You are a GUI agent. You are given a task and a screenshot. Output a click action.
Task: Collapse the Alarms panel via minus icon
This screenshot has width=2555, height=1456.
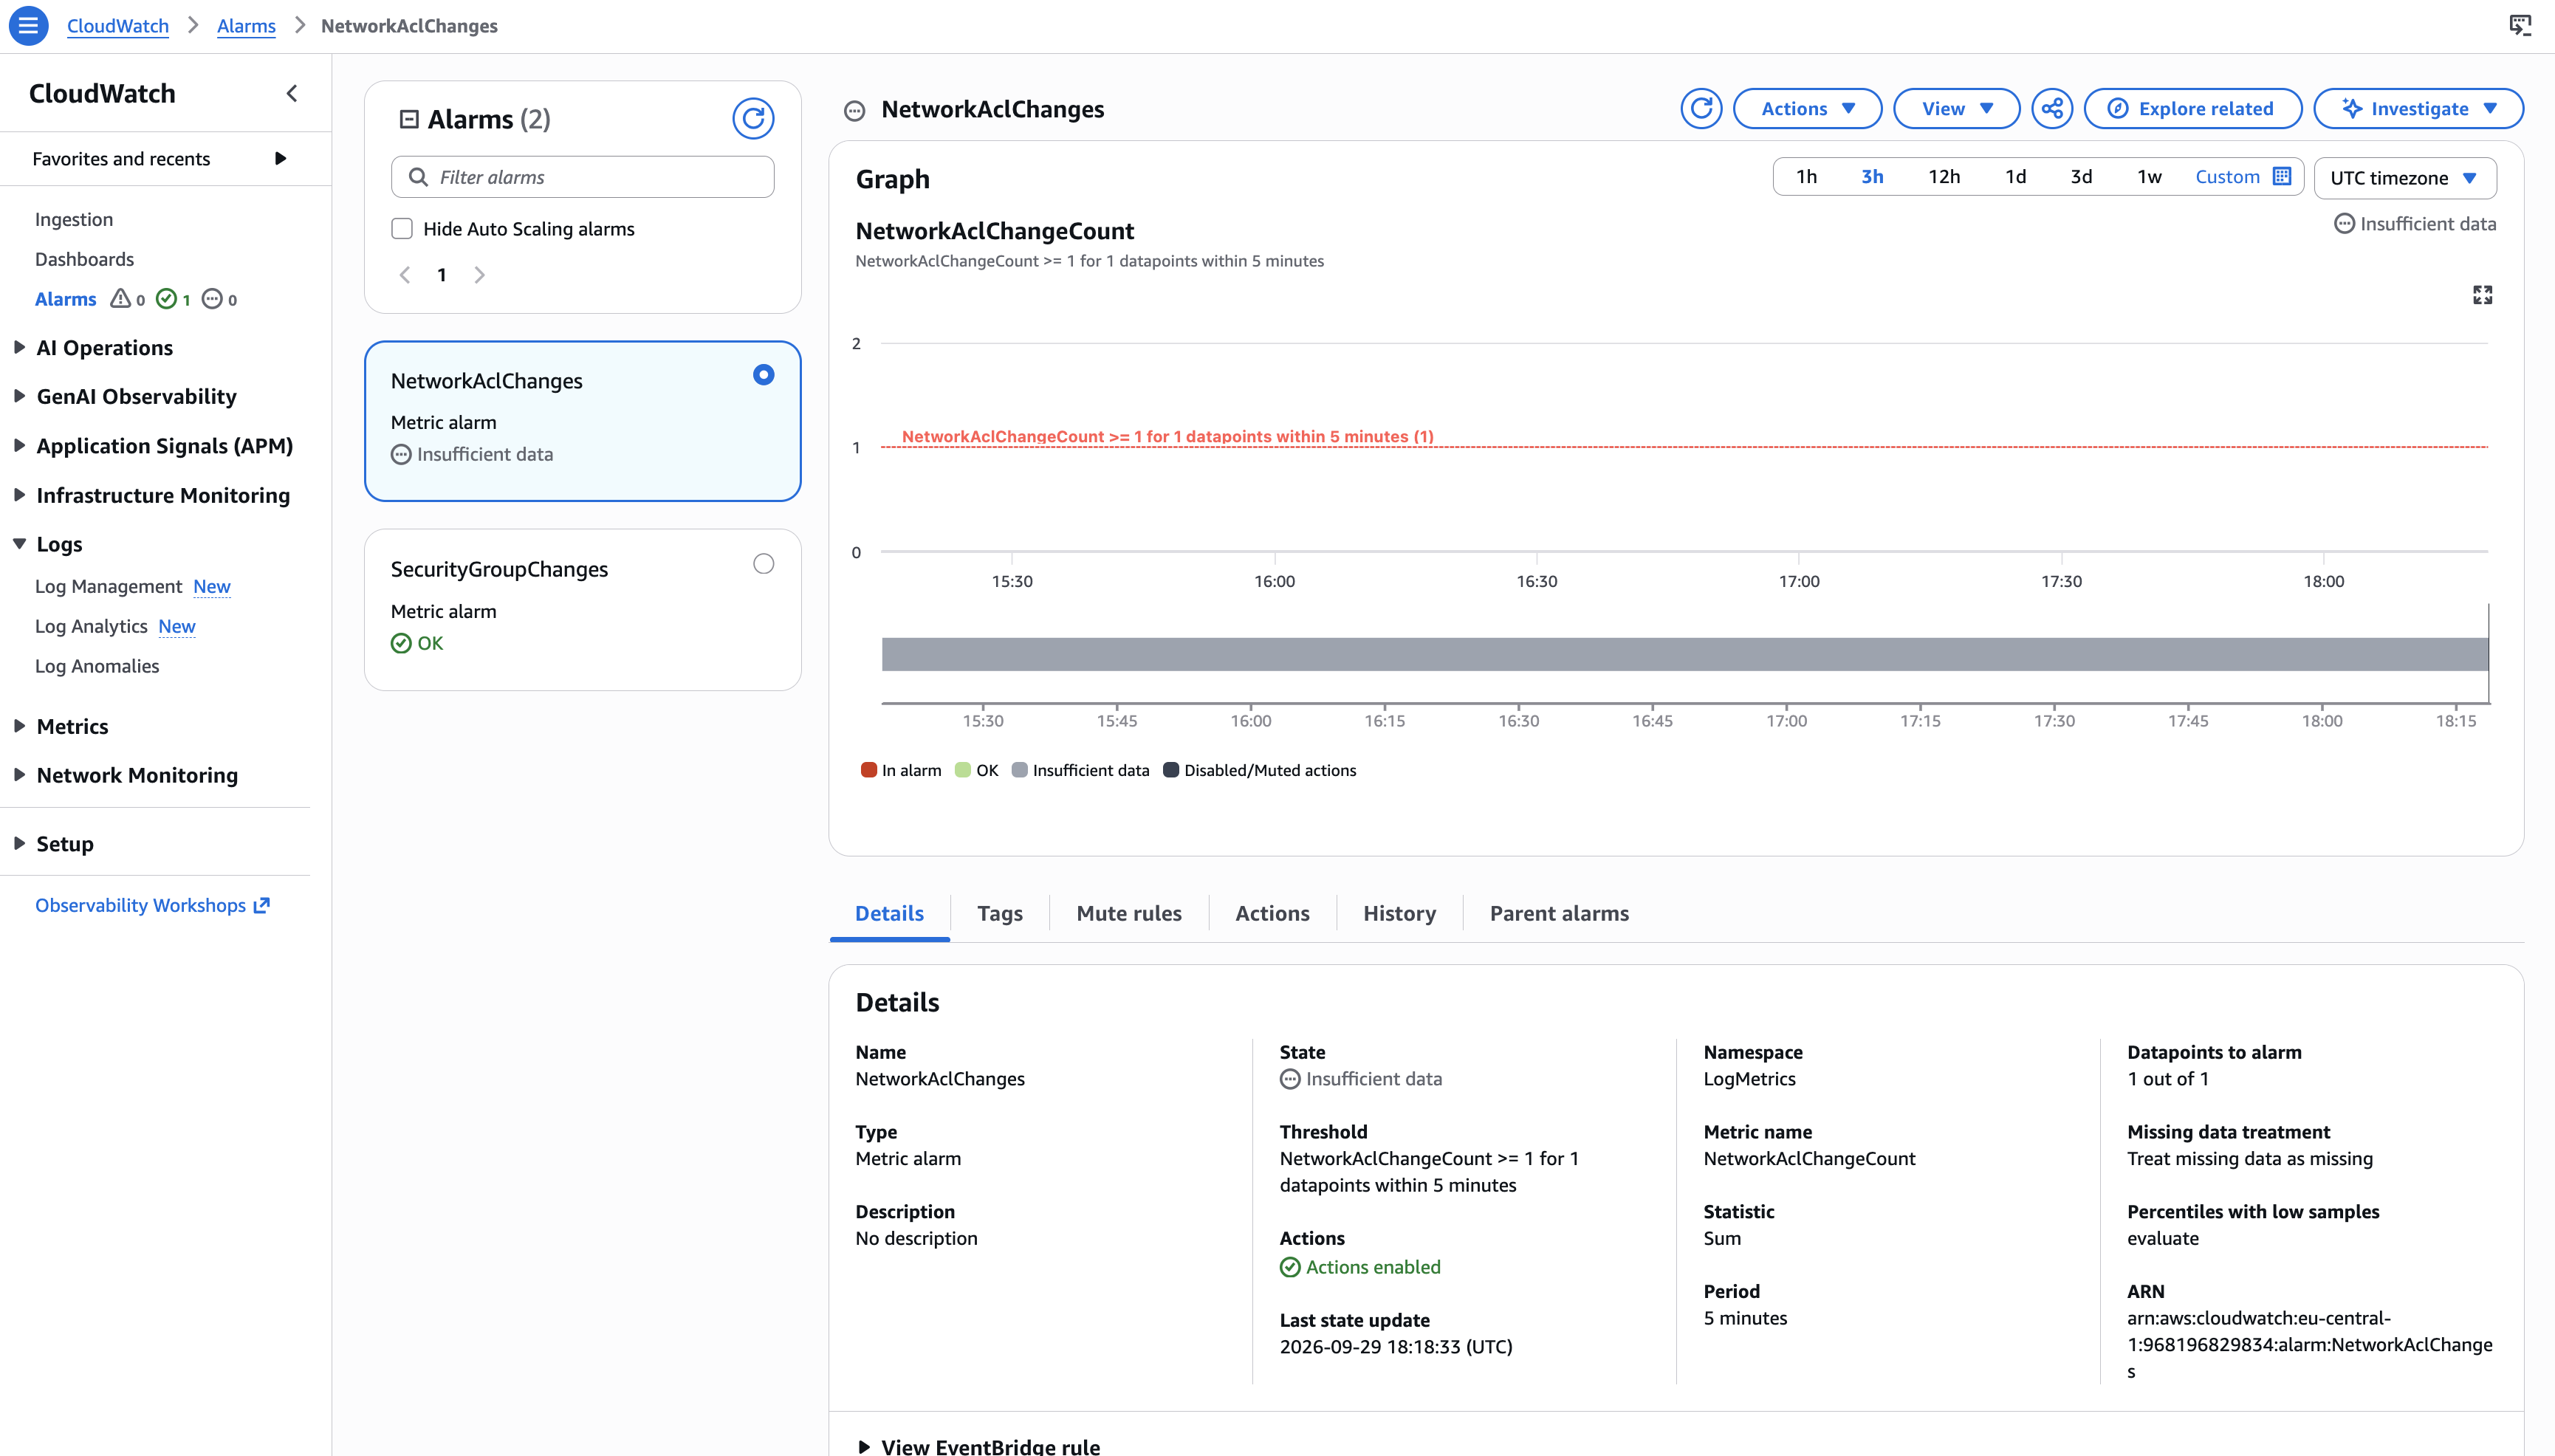point(409,119)
